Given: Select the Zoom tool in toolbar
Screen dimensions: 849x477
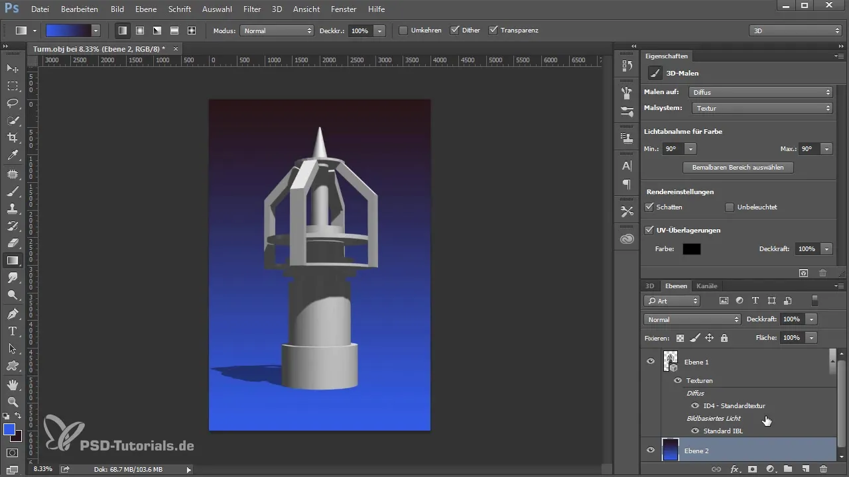Looking at the screenshot, I should point(13,401).
